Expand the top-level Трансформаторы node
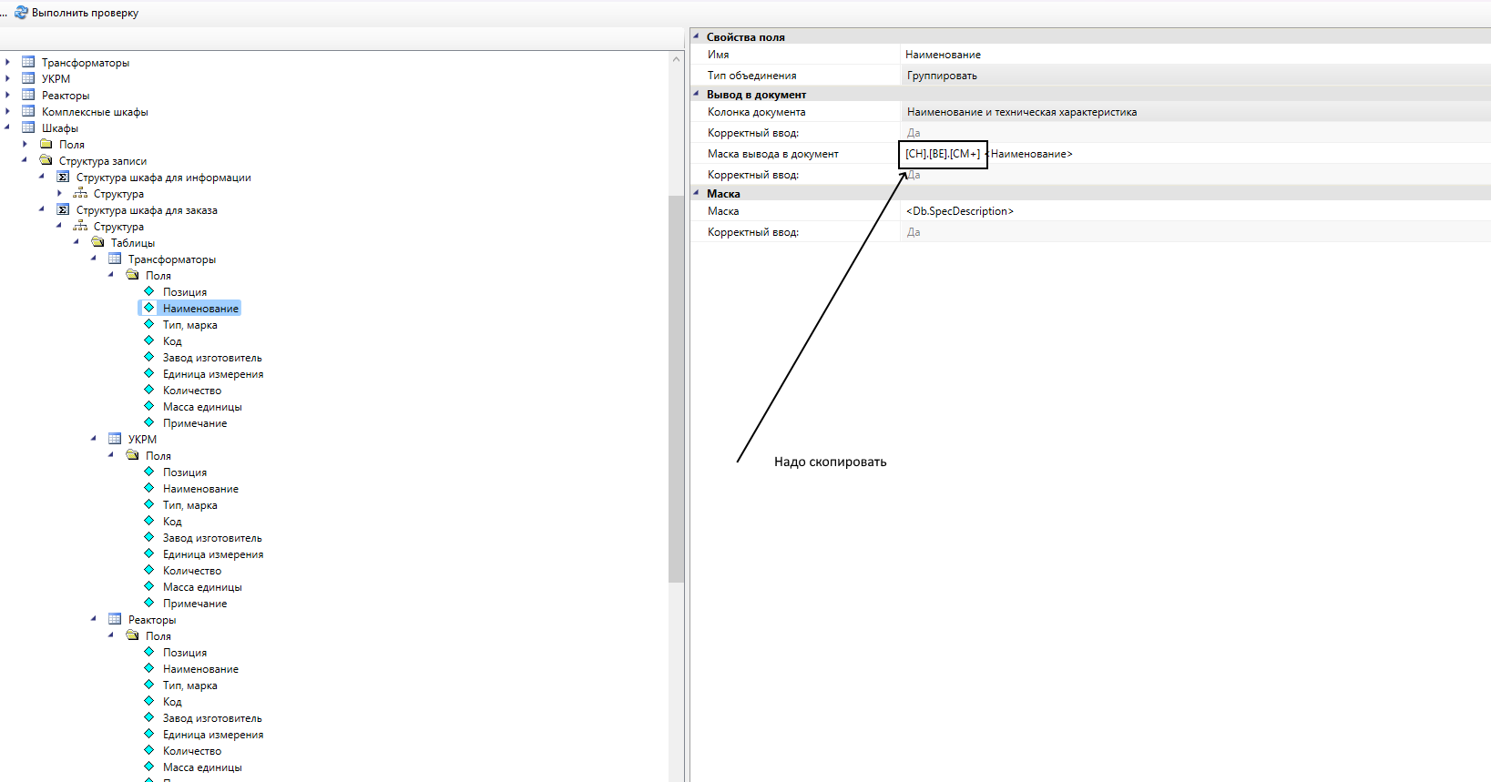The height and width of the screenshot is (782, 1491). click(x=8, y=63)
